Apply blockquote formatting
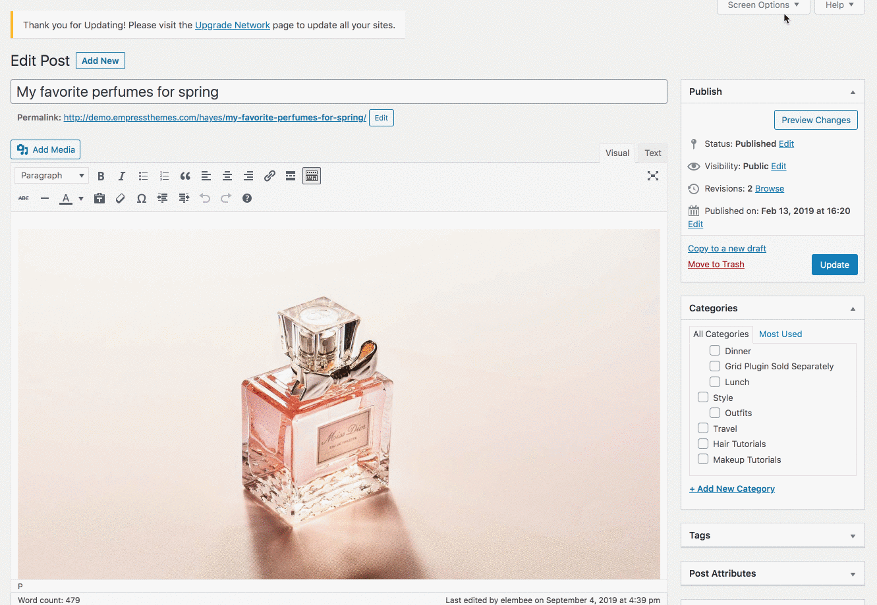Image resolution: width=877 pixels, height=605 pixels. pos(185,176)
